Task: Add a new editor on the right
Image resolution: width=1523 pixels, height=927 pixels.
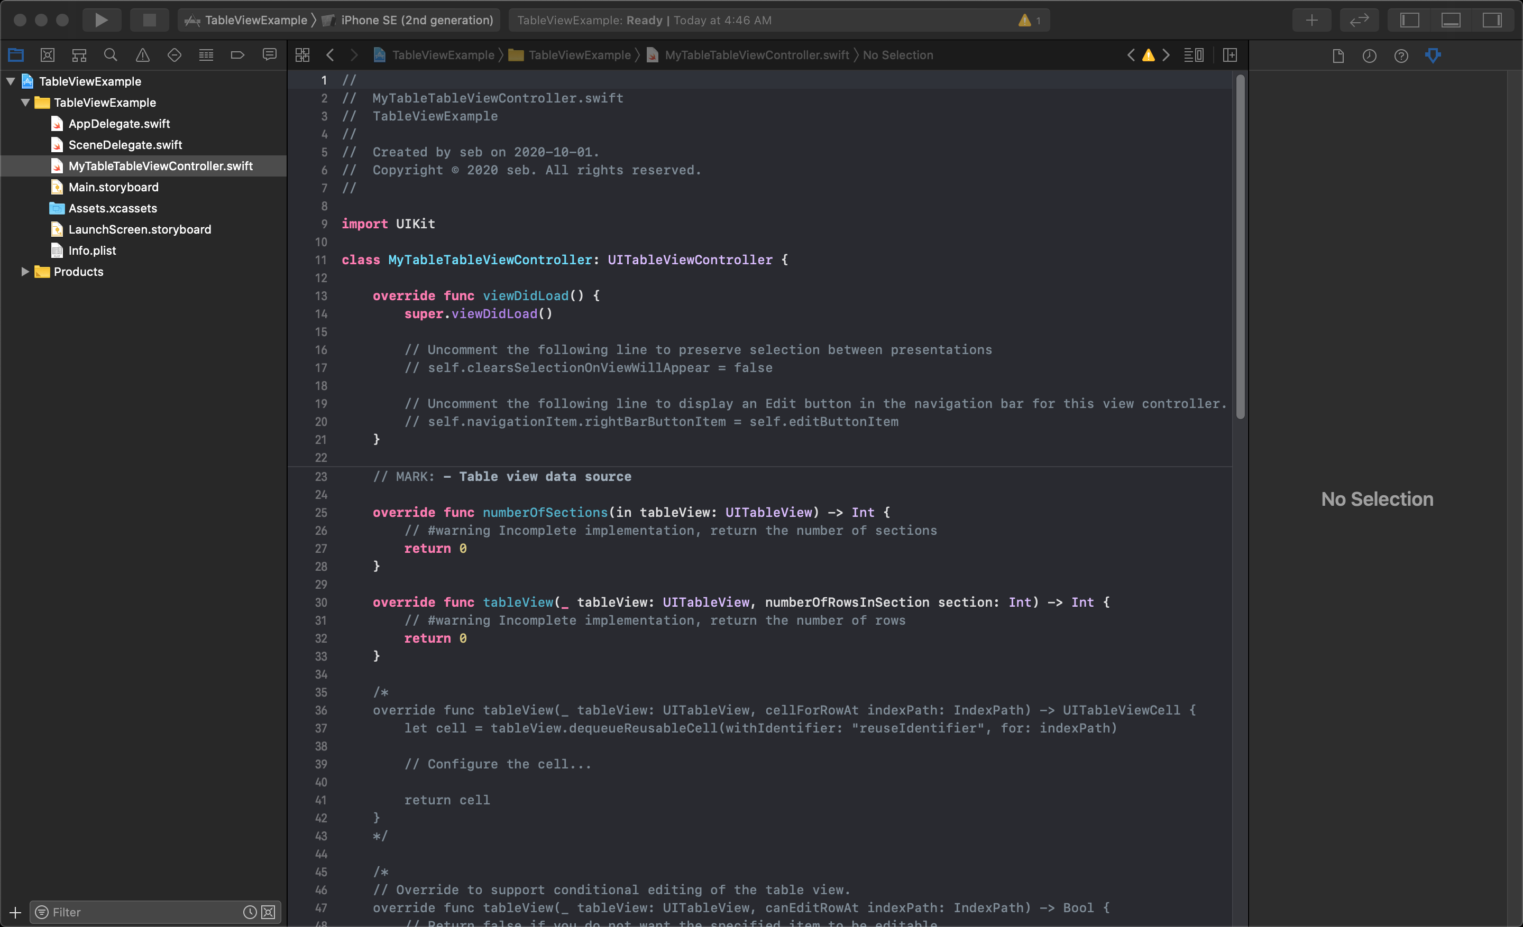Action: click(1230, 55)
